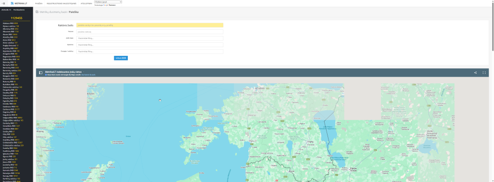View the map fullscreen
The image size is (494, 182).
coord(484,73)
